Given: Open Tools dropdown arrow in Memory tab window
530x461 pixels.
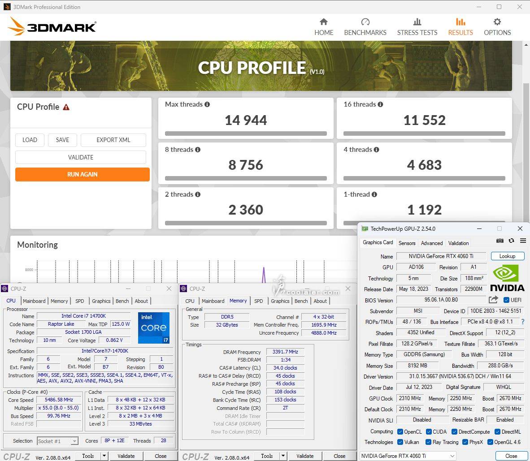Looking at the screenshot, I should (283, 456).
